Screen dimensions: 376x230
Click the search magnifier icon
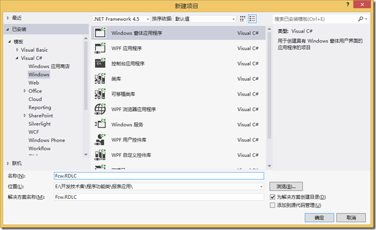pyautogui.click(x=361, y=19)
